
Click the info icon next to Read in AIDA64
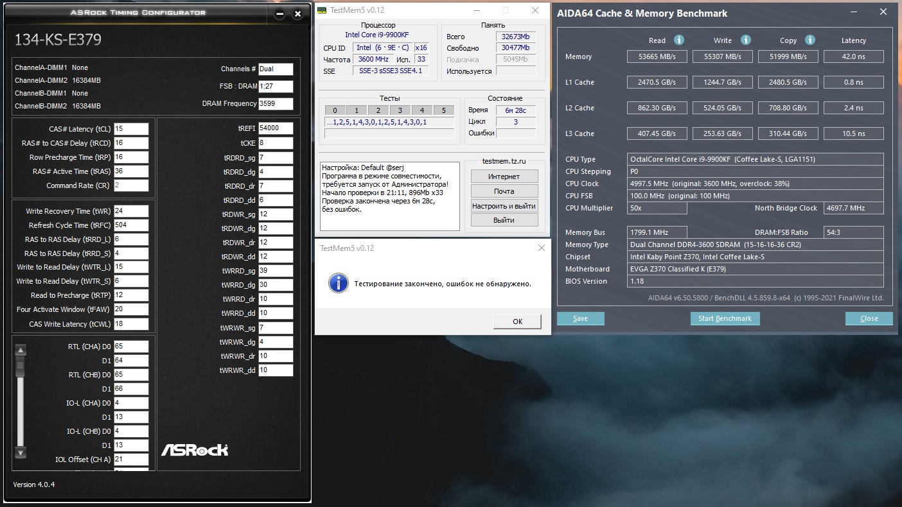pyautogui.click(x=678, y=40)
